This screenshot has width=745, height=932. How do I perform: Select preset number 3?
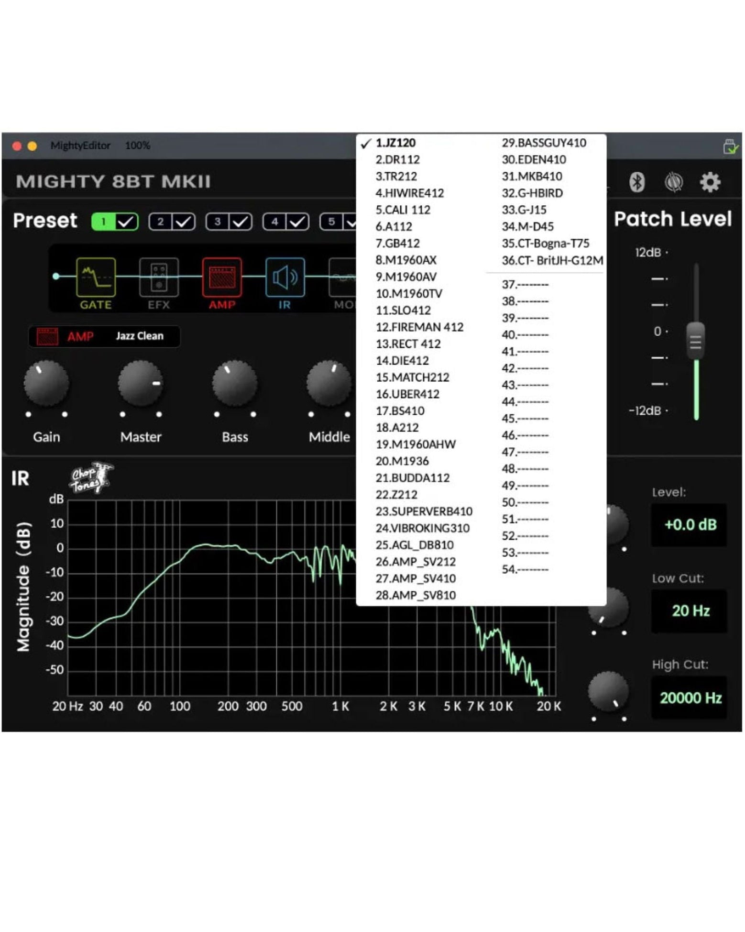point(218,222)
